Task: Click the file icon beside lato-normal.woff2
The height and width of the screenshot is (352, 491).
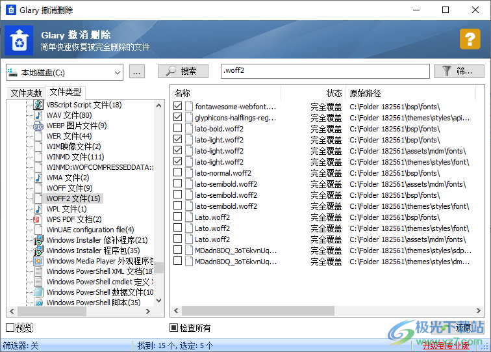Action: [189, 173]
